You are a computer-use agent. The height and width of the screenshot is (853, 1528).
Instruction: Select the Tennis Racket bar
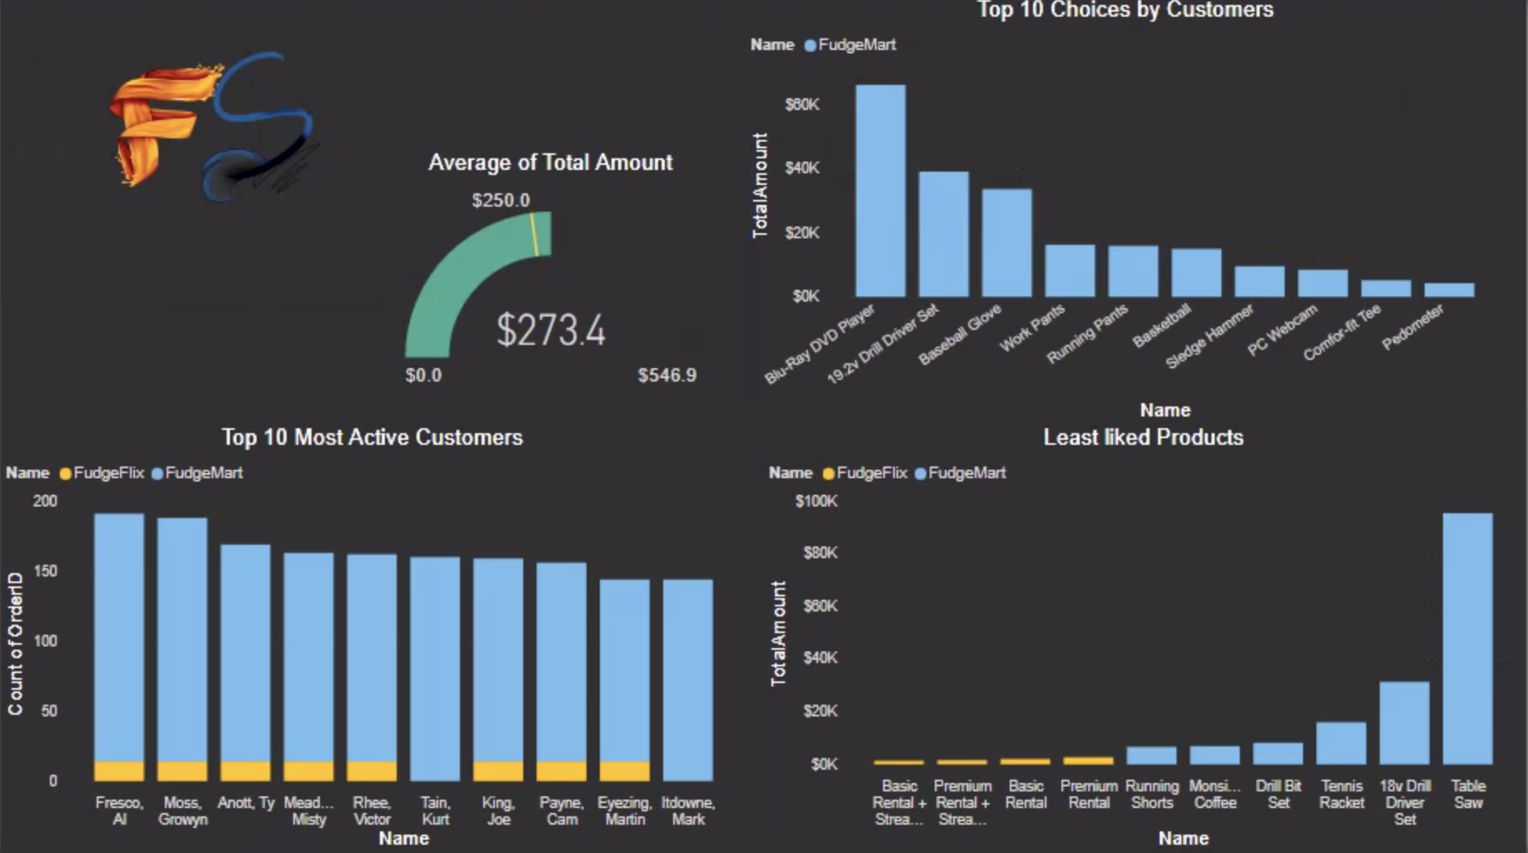click(1341, 743)
